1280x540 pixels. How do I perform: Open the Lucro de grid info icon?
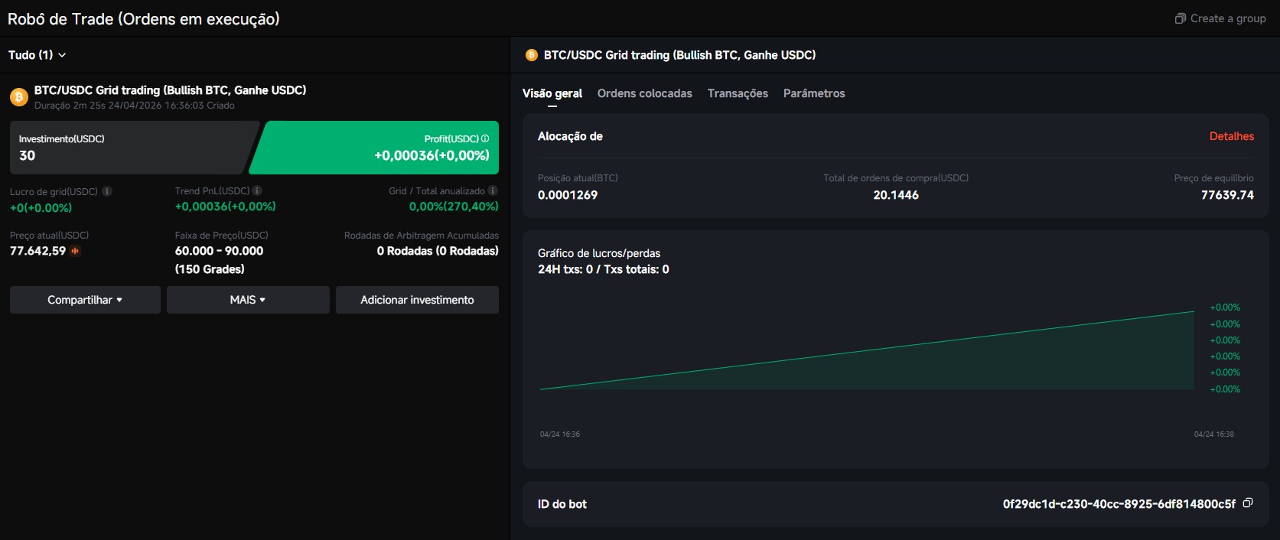point(107,191)
